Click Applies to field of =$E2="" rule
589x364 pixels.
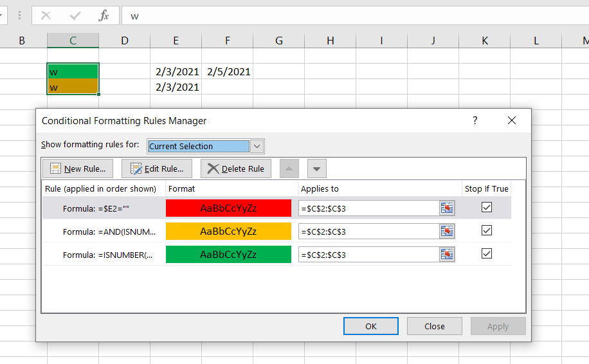click(369, 208)
